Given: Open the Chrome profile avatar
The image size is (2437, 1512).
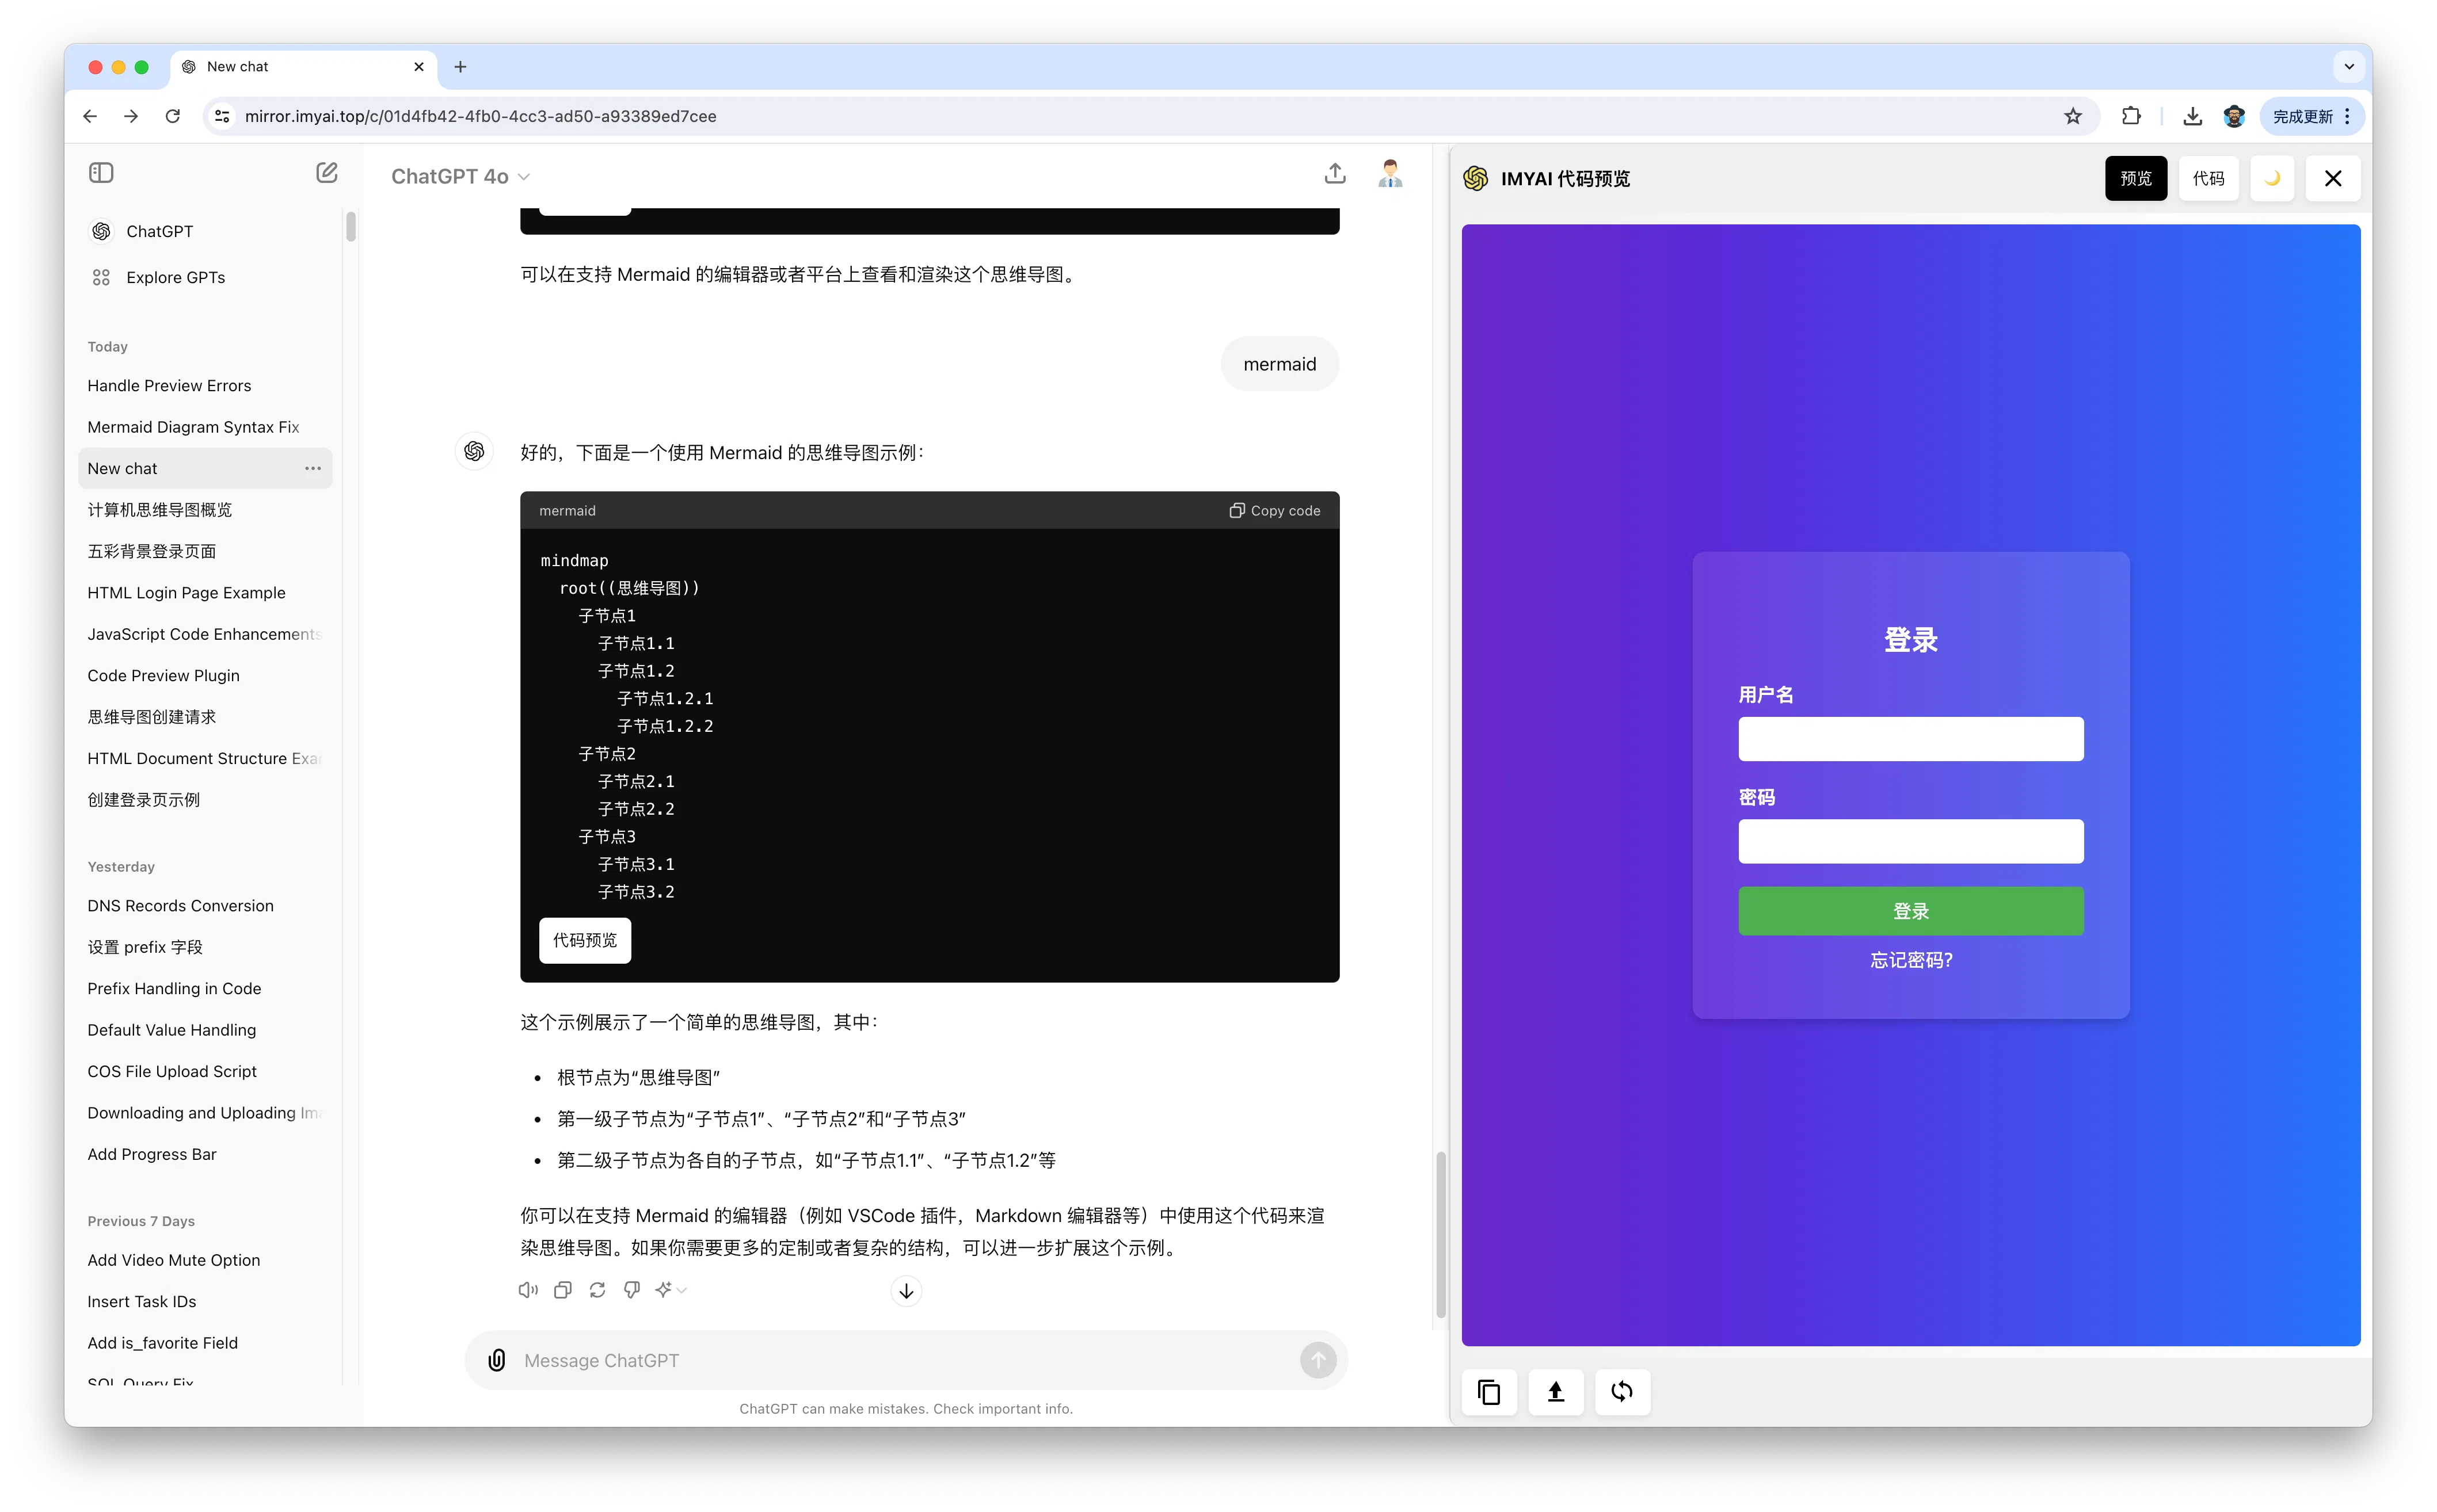Looking at the screenshot, I should point(2234,116).
